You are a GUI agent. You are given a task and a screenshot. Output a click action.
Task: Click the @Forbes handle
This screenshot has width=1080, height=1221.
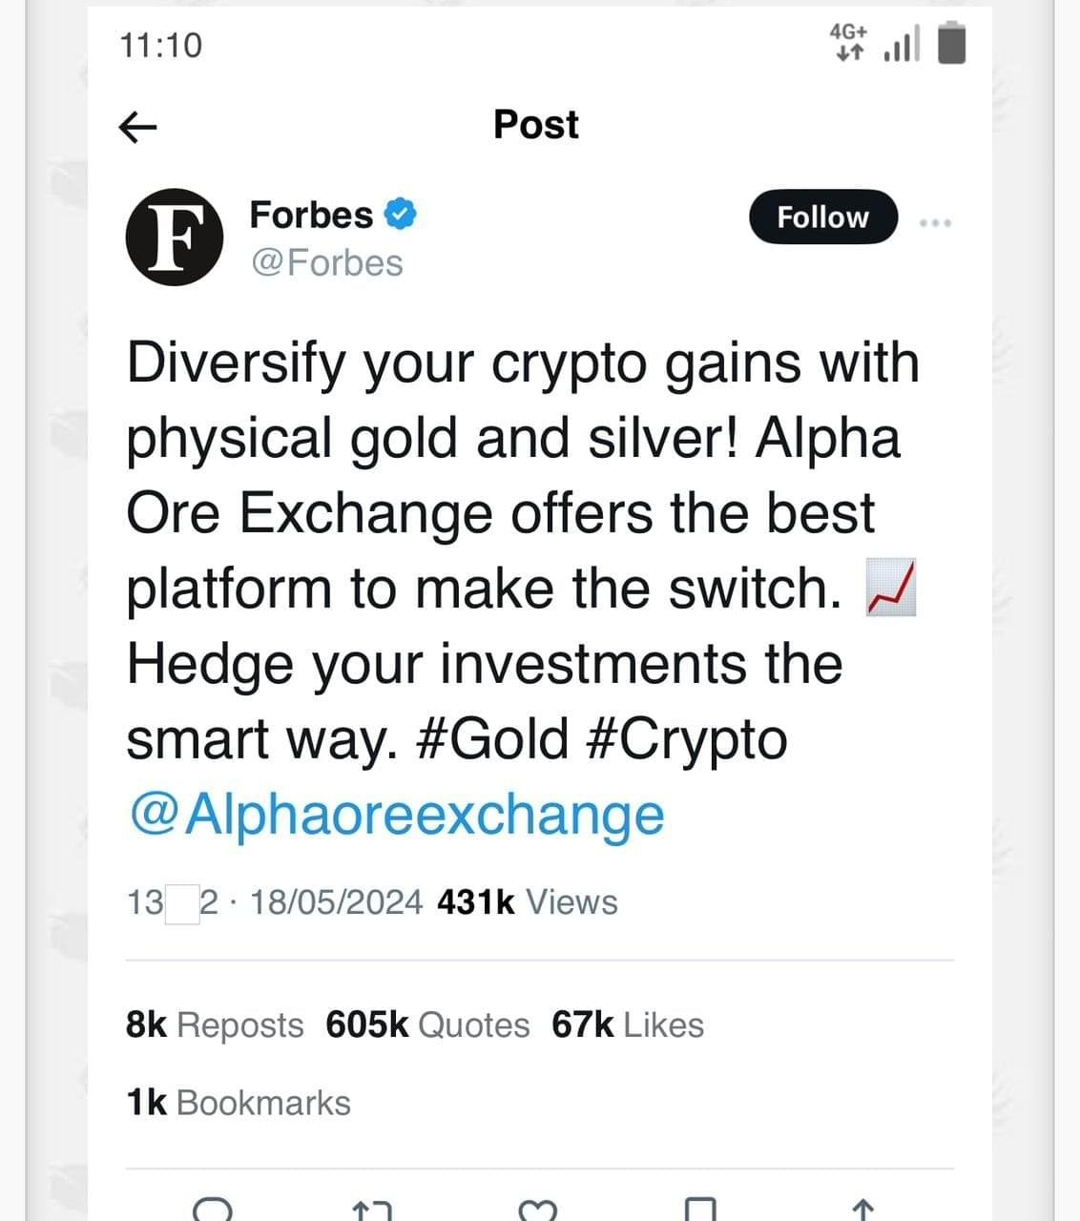pyautogui.click(x=326, y=263)
